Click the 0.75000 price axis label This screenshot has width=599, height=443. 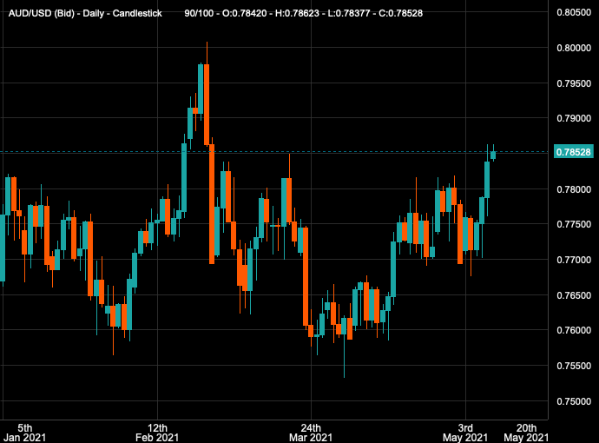tap(574, 401)
